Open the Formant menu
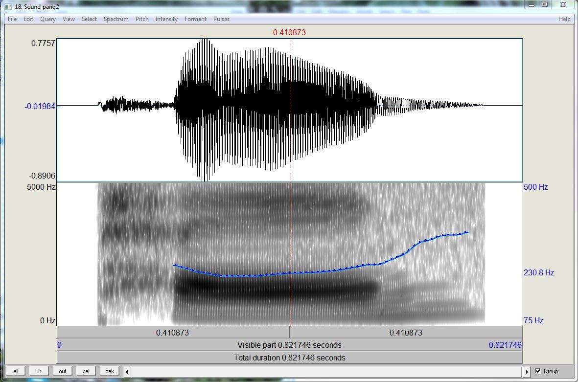The width and height of the screenshot is (578, 382). pos(195,19)
